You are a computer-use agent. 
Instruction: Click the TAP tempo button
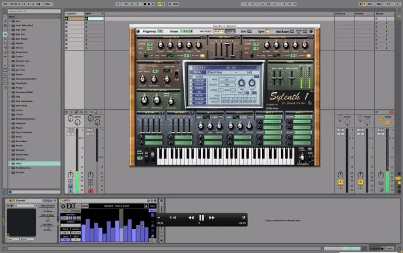point(5,4)
